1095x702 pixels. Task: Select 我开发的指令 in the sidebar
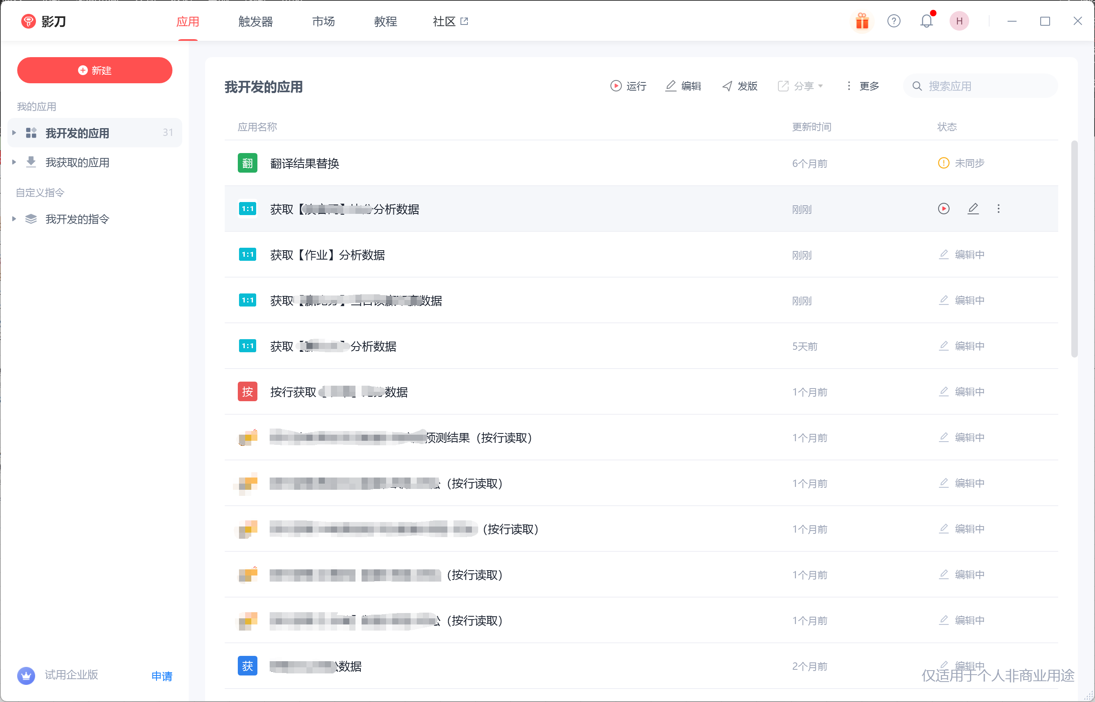pos(94,219)
